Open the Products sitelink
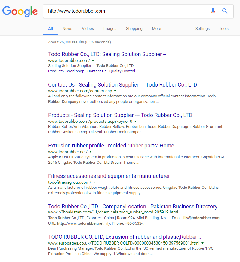240x262 pixels. (x=56, y=71)
